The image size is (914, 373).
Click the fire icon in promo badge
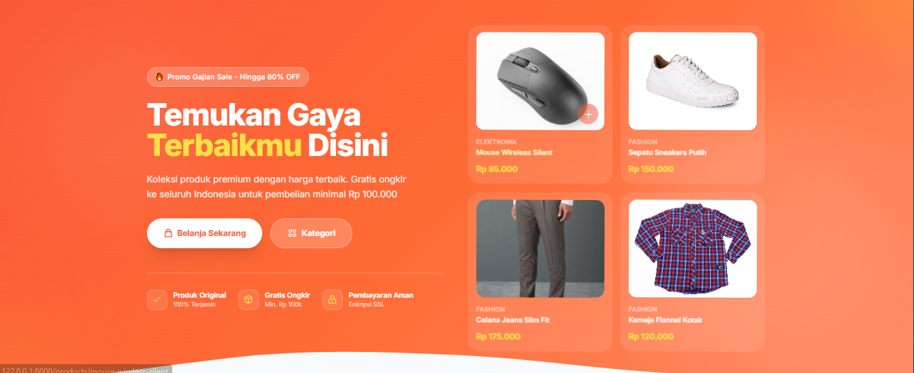(x=159, y=77)
